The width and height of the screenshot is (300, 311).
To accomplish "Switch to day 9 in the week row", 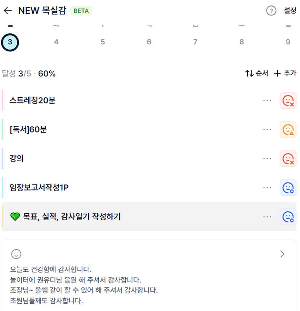I will point(288,42).
